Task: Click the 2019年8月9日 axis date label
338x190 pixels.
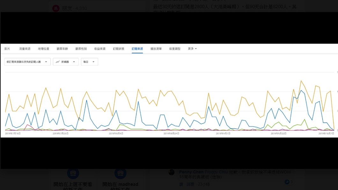Action: 116,134
